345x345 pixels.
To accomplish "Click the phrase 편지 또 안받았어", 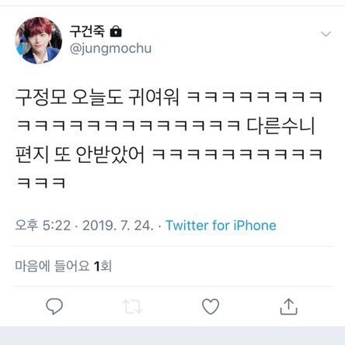I will point(80,154).
